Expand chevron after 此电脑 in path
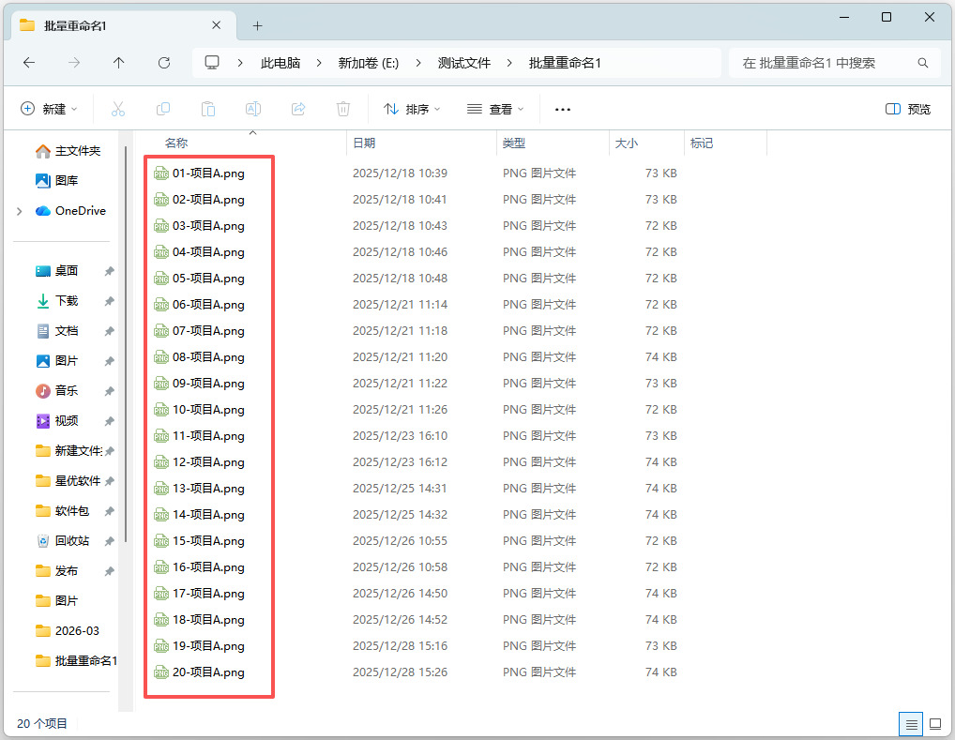Viewport: 955px width, 740px height. 319,63
